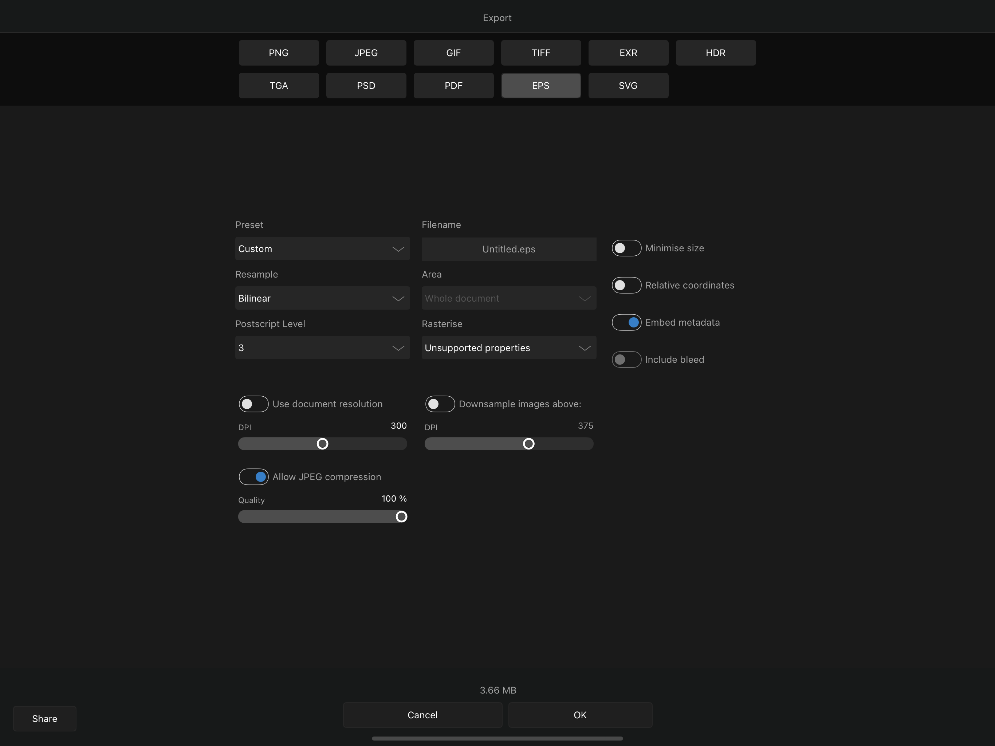Switch to the JPEG format tab
The height and width of the screenshot is (746, 995).
(x=366, y=53)
